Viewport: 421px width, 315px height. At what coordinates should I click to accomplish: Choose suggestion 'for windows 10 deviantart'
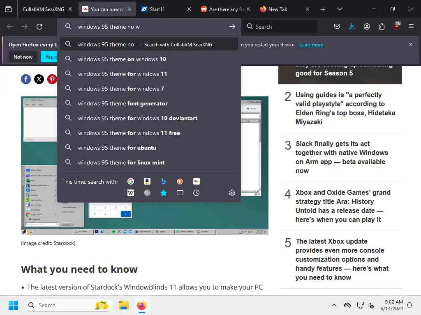click(149, 118)
